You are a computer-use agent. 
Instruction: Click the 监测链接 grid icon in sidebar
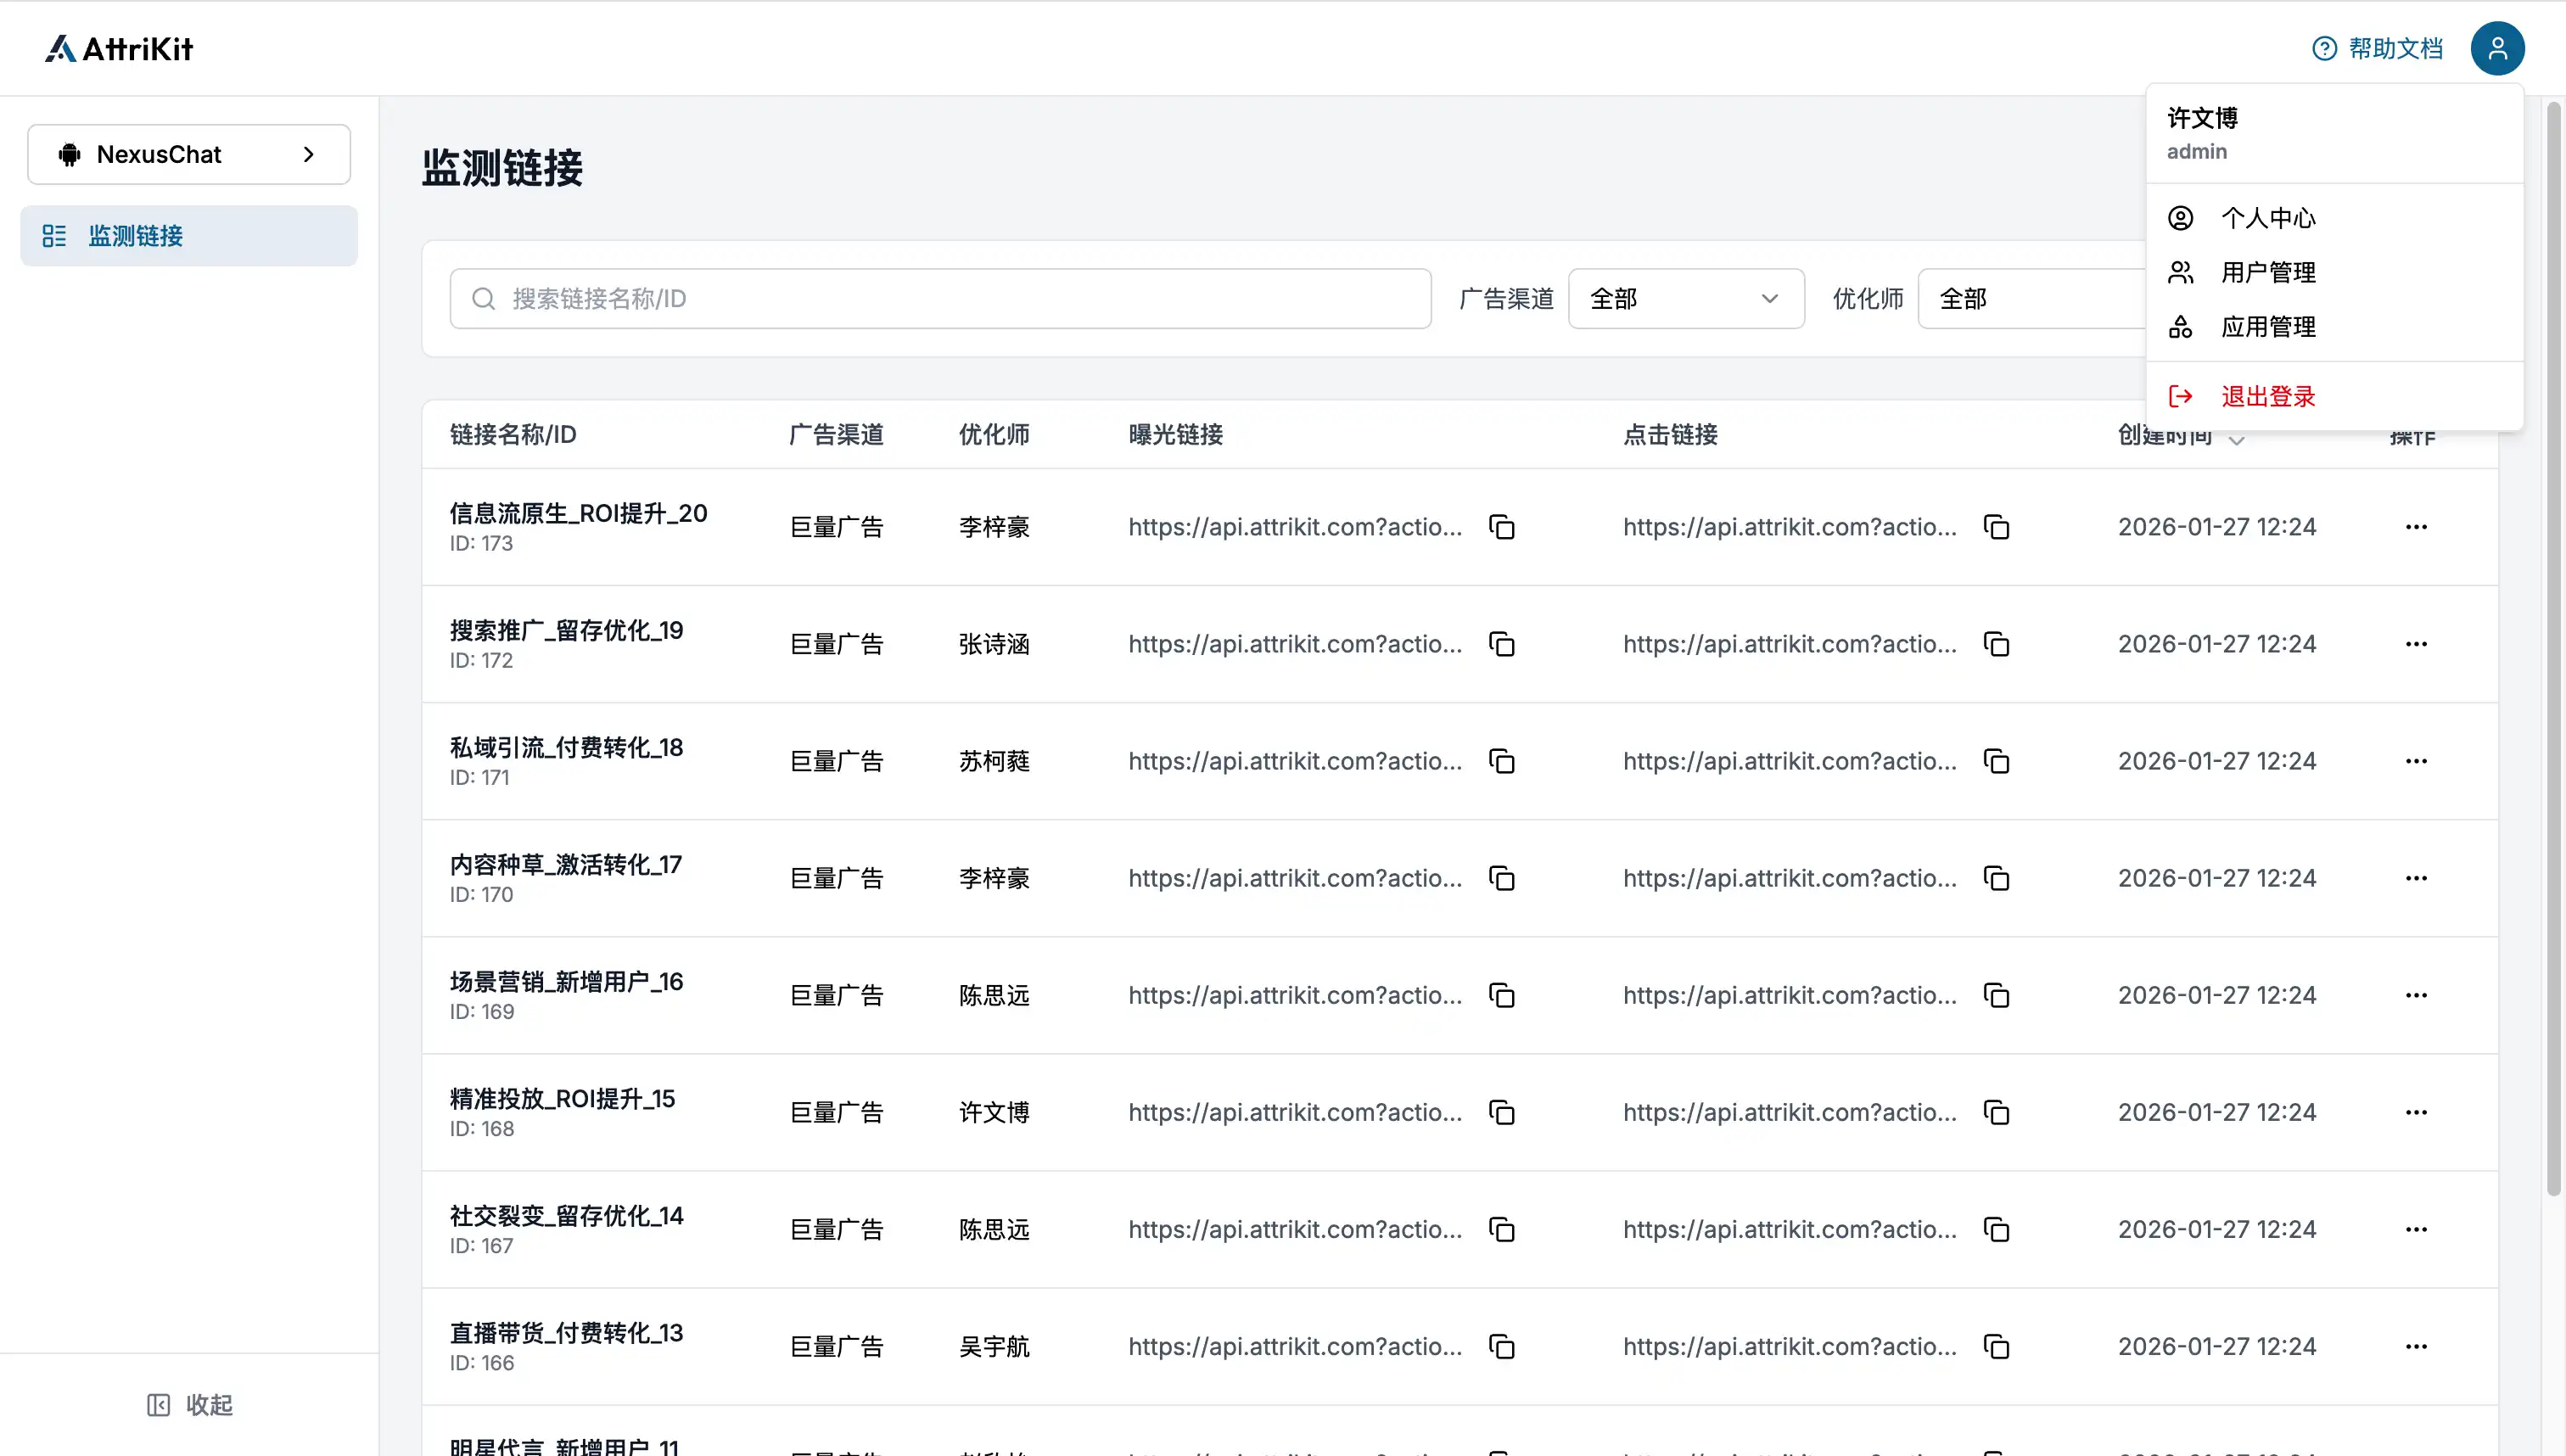54,235
